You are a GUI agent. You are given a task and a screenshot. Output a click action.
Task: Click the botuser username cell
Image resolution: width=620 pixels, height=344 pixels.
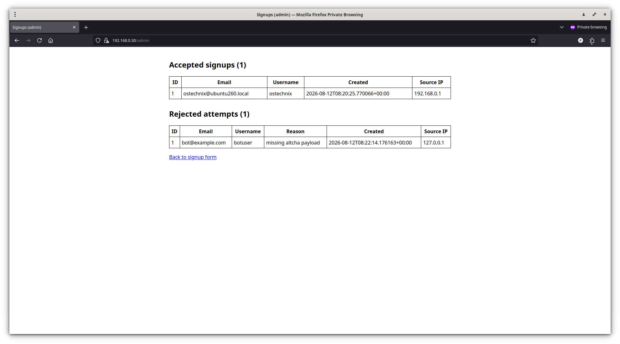248,143
